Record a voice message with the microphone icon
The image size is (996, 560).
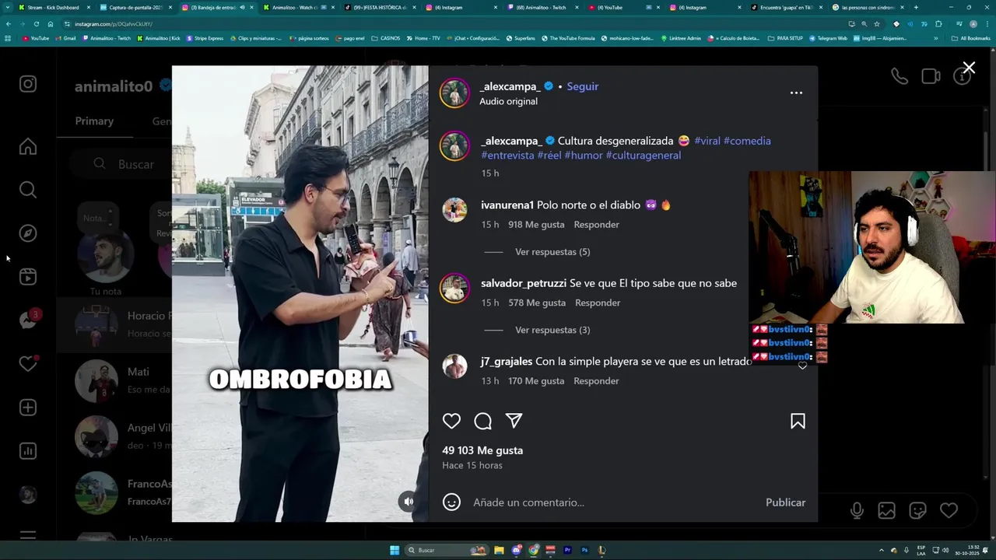(x=857, y=510)
